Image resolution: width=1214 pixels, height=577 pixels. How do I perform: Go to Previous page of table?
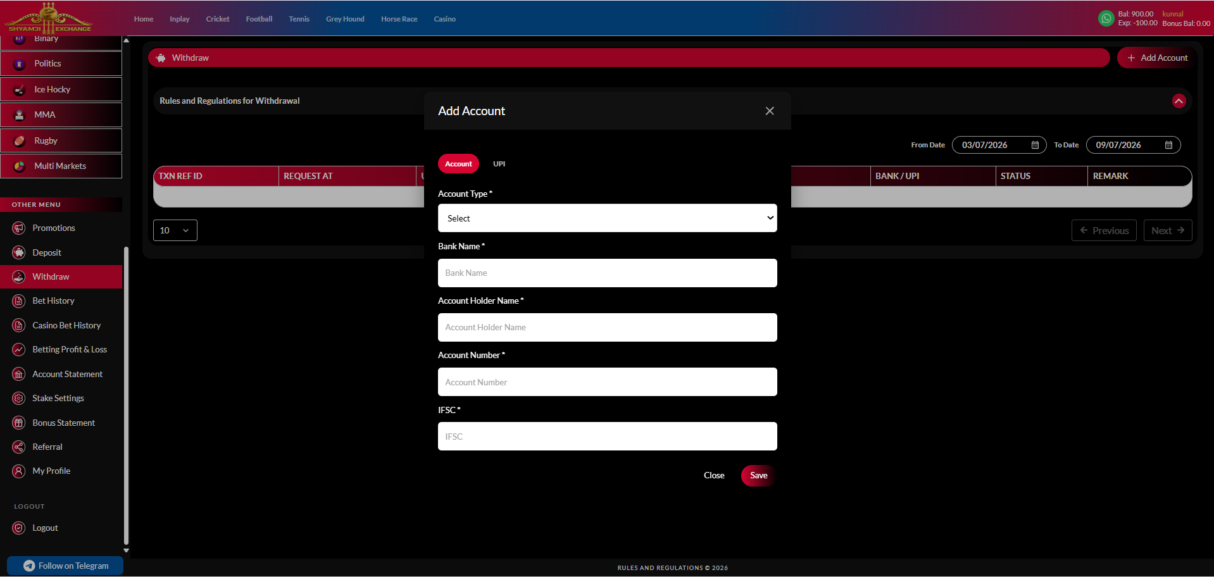(x=1104, y=230)
